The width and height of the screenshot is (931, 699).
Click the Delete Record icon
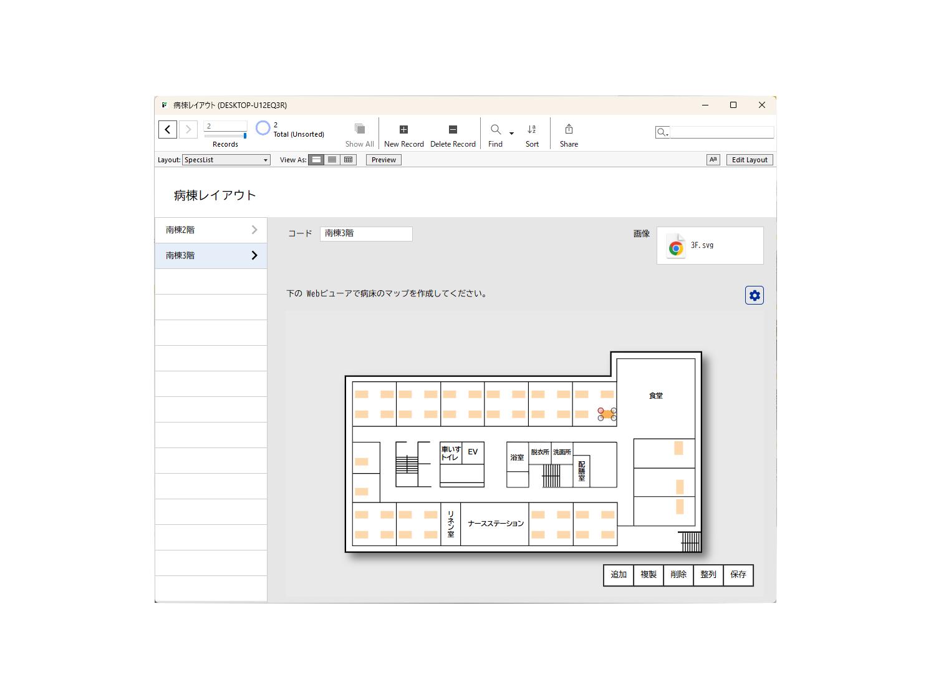pos(453,130)
